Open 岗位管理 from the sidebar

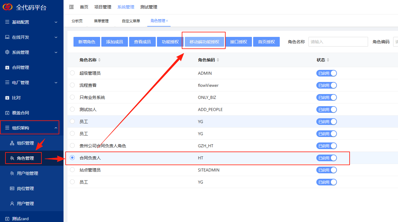click(x=25, y=188)
